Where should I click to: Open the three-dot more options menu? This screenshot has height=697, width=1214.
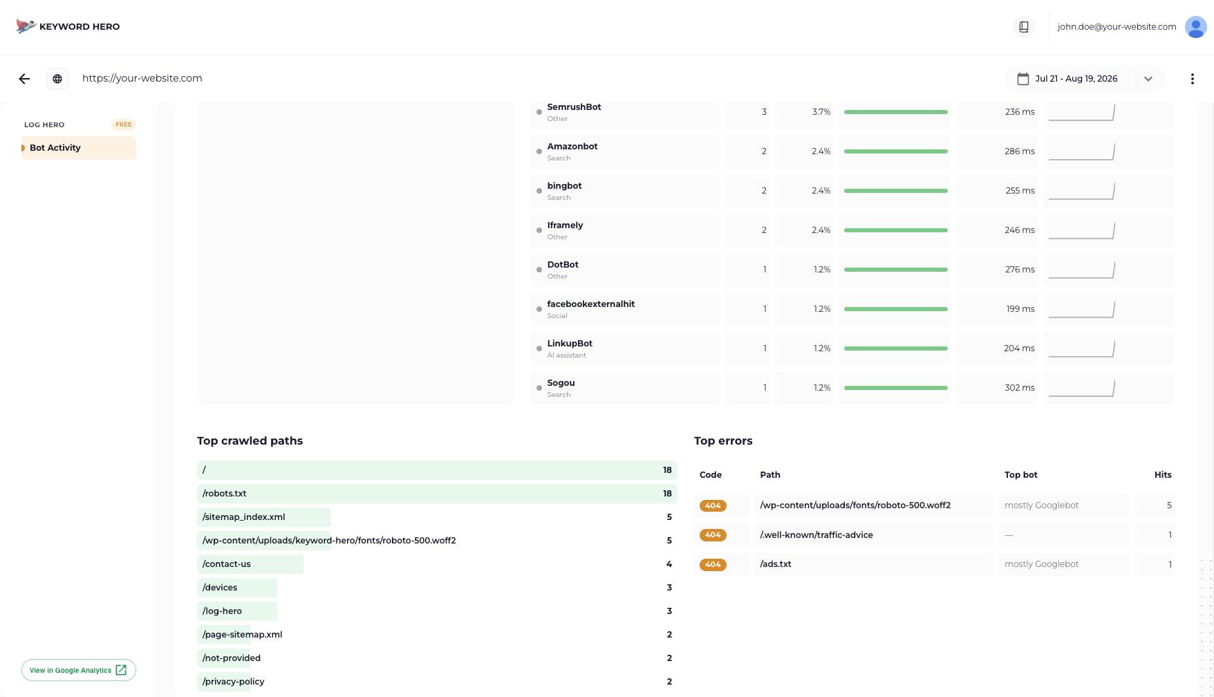click(x=1192, y=79)
